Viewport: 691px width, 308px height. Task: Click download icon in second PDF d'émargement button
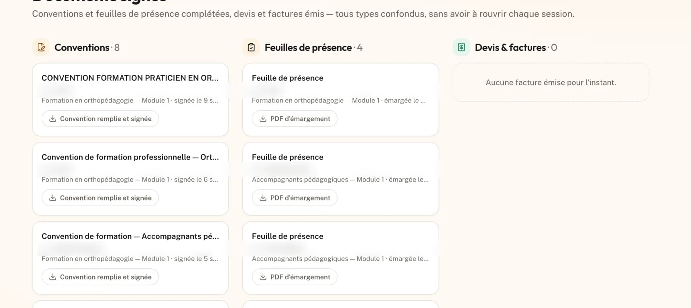[x=263, y=198]
